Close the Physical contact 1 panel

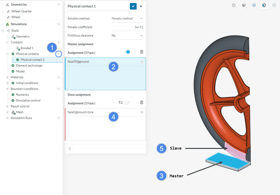(x=141, y=6)
